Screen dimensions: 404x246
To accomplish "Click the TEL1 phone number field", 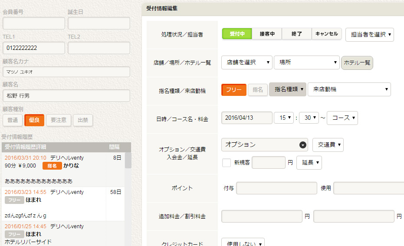I will pyautogui.click(x=34, y=48).
